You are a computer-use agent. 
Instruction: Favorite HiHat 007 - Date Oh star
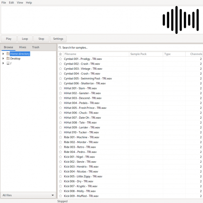point(60,117)
